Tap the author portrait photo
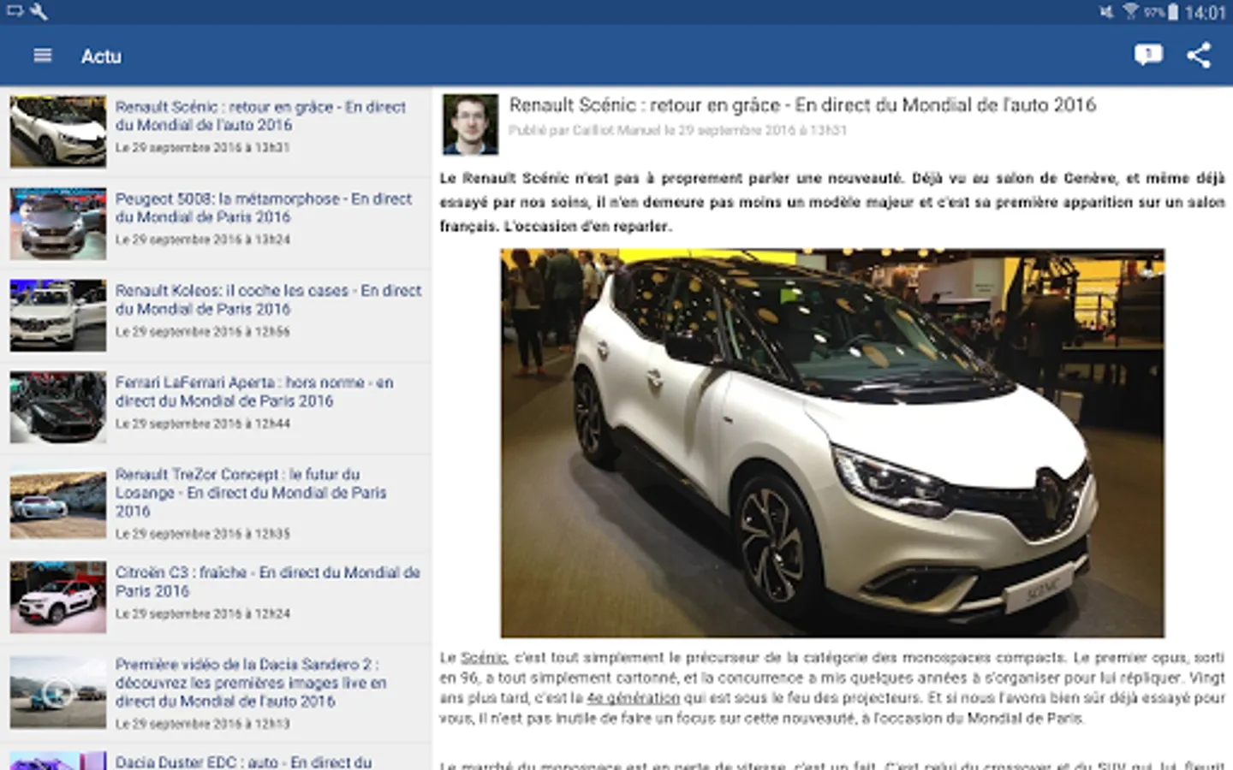 470,125
